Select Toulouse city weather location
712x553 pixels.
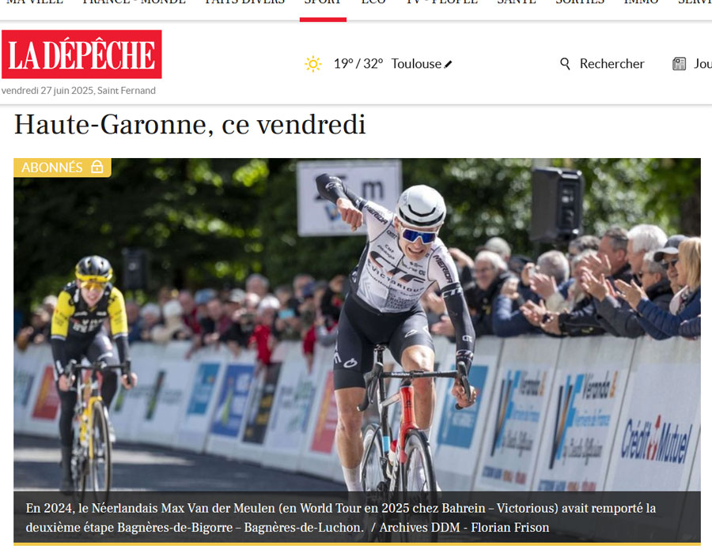coord(416,64)
